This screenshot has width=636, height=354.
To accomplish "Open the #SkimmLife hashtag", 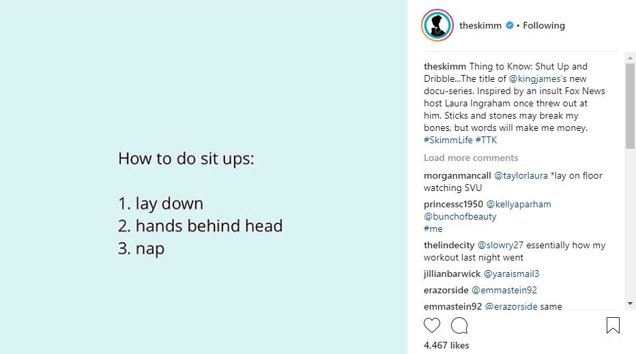I will pos(448,140).
